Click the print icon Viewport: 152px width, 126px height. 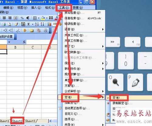pyautogui.click(x=4, y=24)
